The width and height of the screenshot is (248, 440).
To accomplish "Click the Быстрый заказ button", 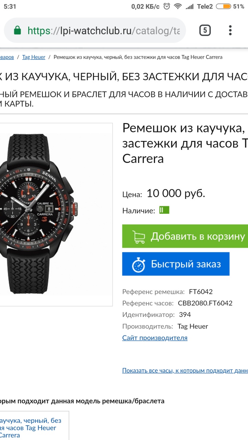I will [x=176, y=264].
